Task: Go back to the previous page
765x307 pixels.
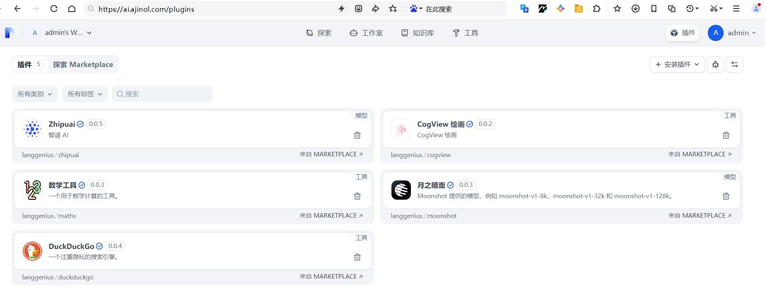Action: click(17, 9)
